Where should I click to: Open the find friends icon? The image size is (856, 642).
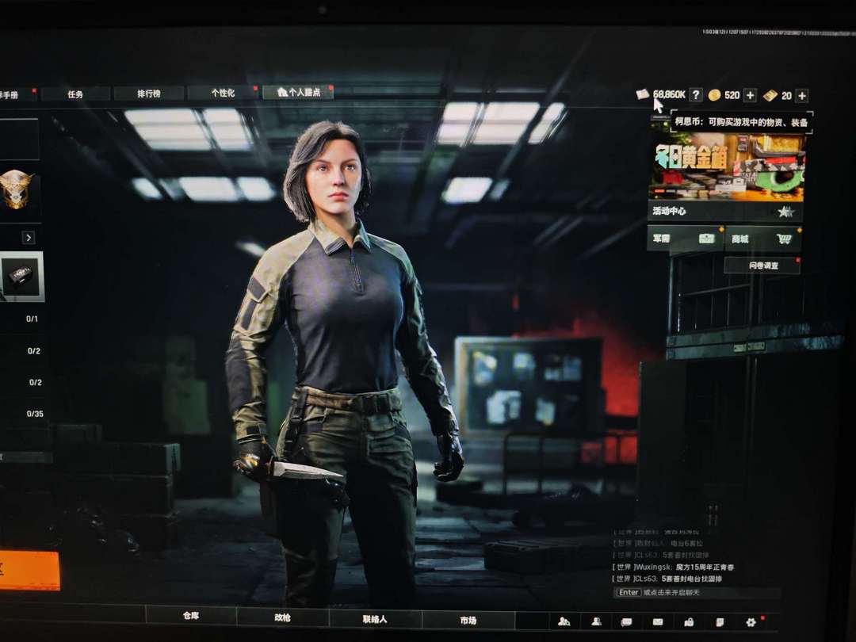pos(564,621)
